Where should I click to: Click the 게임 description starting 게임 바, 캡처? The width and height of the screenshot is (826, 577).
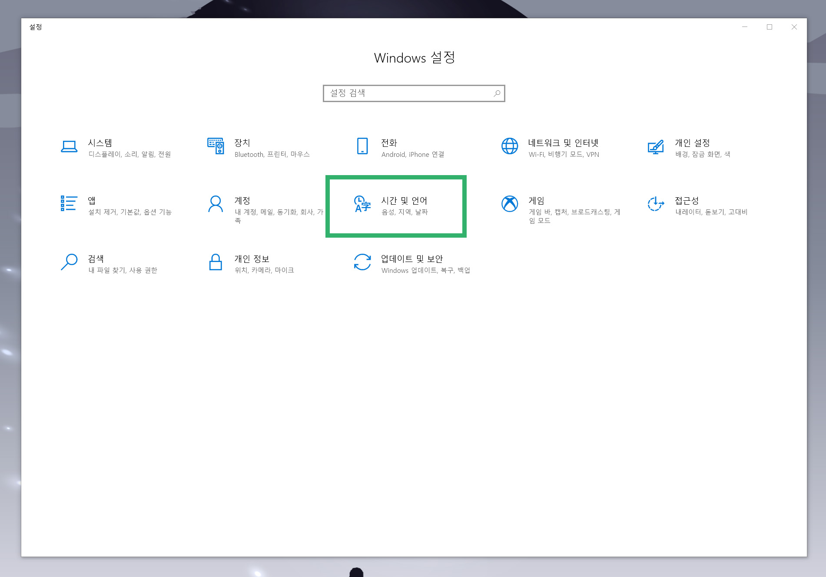574,216
